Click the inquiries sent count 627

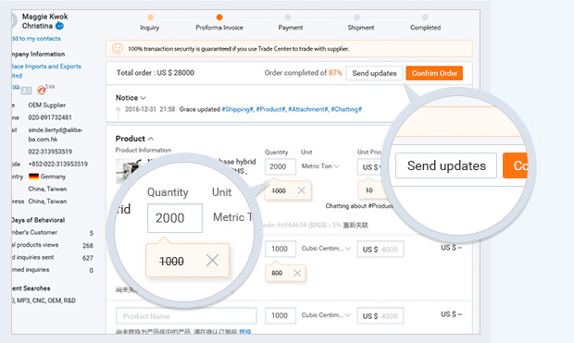click(88, 258)
